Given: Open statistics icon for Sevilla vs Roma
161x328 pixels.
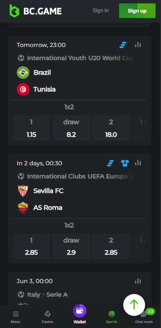Looking at the screenshot, I should pyautogui.click(x=138, y=163).
